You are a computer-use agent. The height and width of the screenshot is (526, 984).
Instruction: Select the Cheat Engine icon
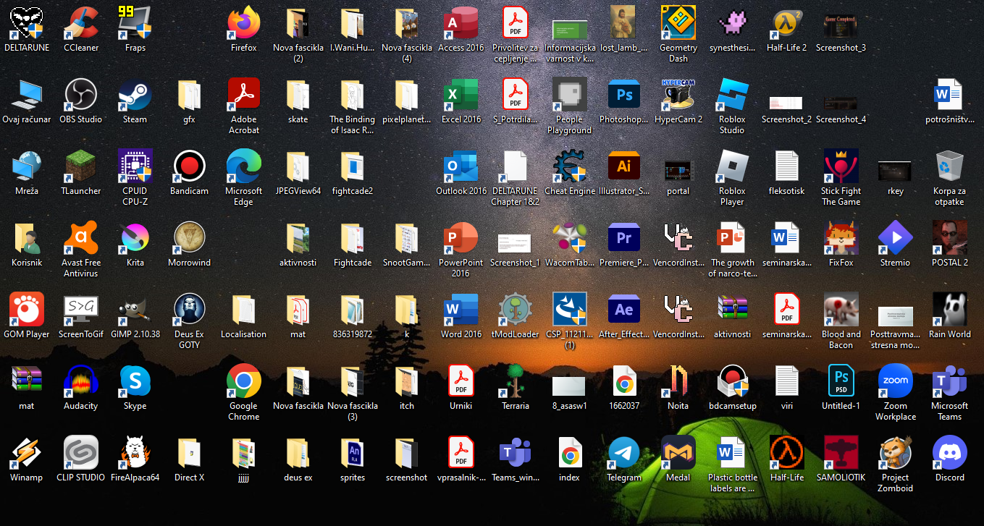(570, 167)
